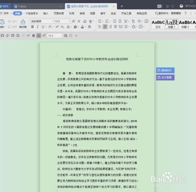Click the Undo arrow in quick access bar
The image size is (196, 192).
23,36
